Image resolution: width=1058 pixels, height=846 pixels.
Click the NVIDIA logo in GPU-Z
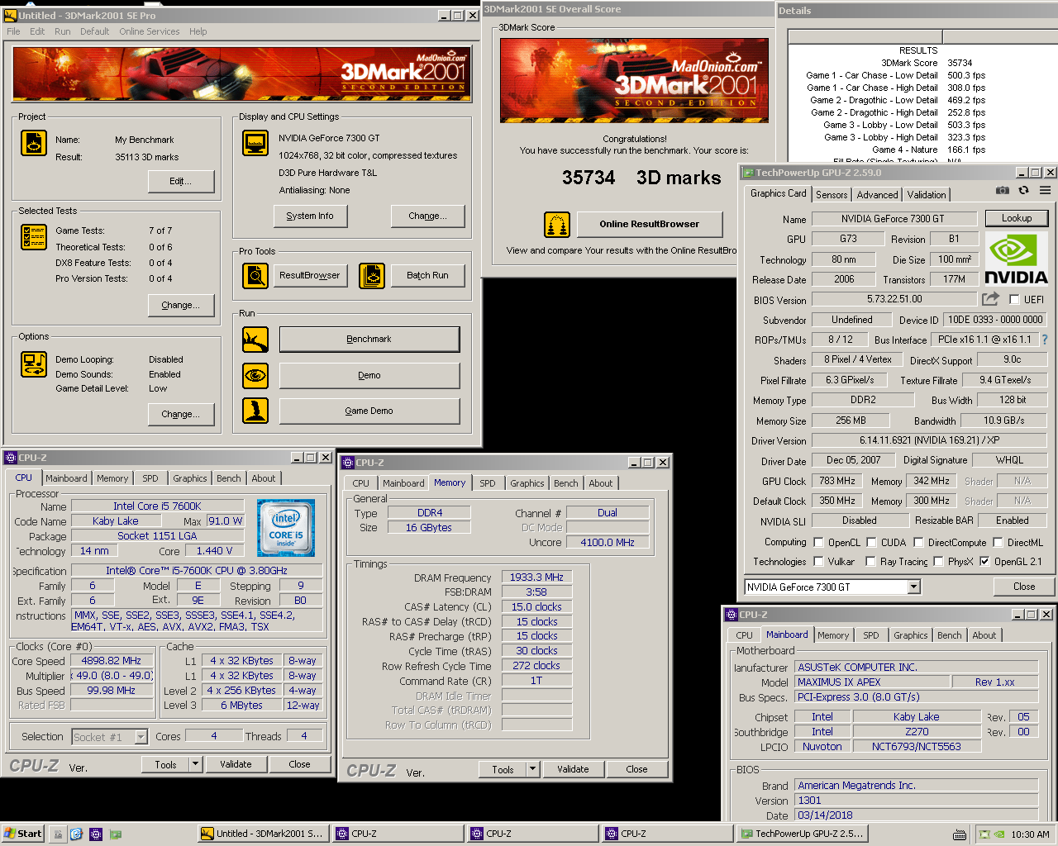pos(1016,259)
